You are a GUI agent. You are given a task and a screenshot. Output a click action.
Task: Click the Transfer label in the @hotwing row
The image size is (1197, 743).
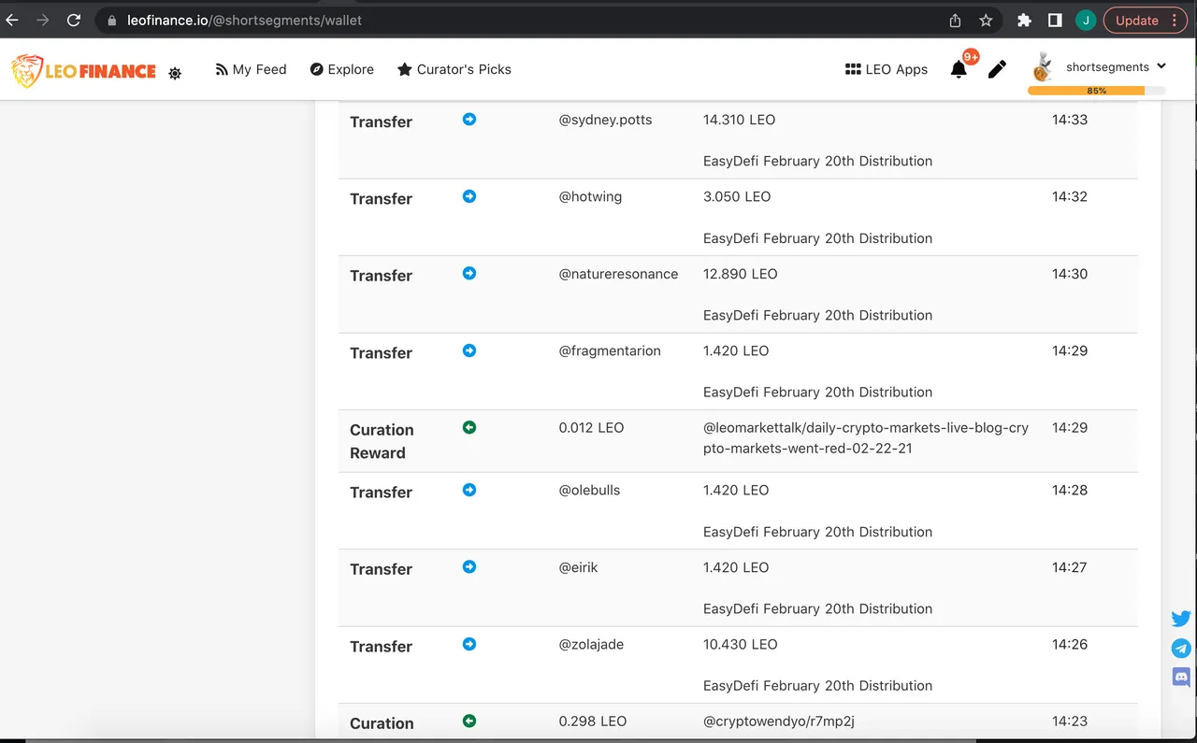click(x=381, y=198)
